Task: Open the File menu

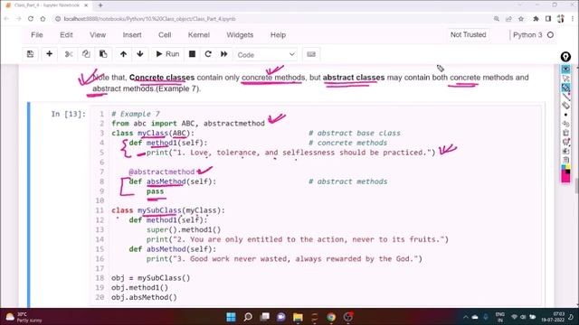Action: click(37, 35)
